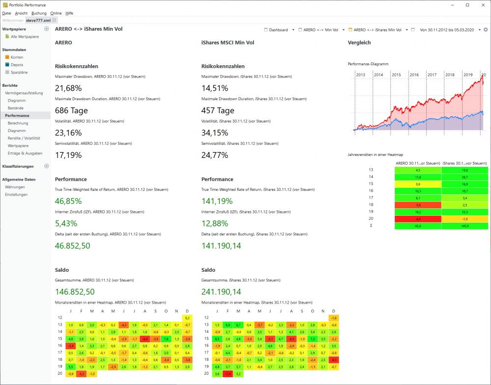
Task: Expand the date range Von 30.11.2012 bis 05.03.2020
Action: point(479,29)
